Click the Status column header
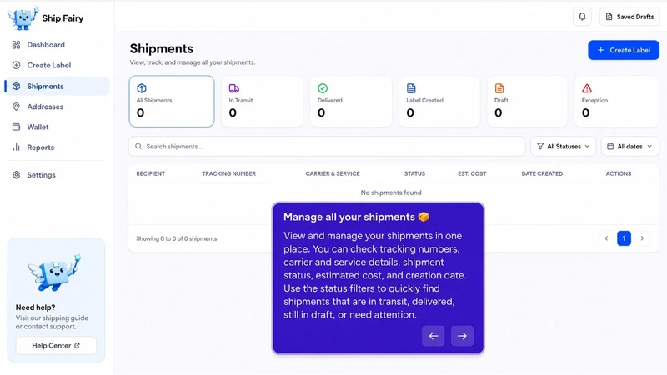This screenshot has height=375, width=667. [x=414, y=173]
